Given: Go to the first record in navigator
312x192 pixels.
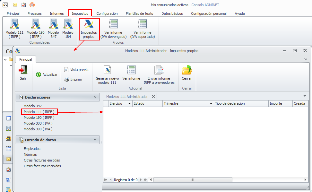Looking at the screenshot, I should (106, 180).
